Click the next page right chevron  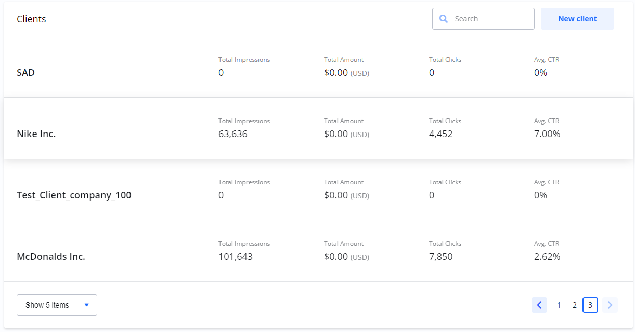[x=610, y=305]
